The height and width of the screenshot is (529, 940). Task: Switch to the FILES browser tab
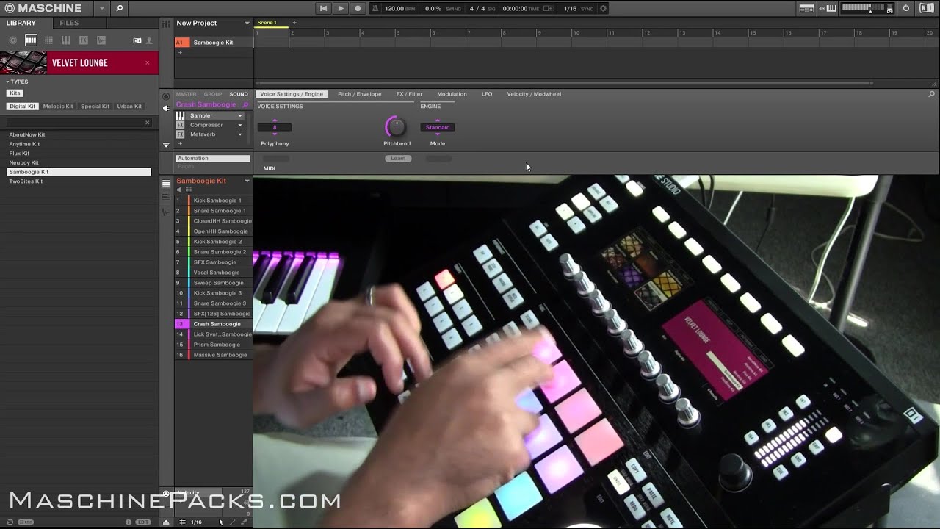click(x=69, y=23)
